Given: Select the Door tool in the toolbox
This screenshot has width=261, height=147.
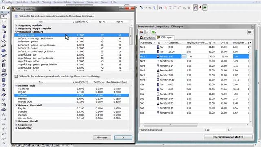Looking at the screenshot, I should 4,80.
